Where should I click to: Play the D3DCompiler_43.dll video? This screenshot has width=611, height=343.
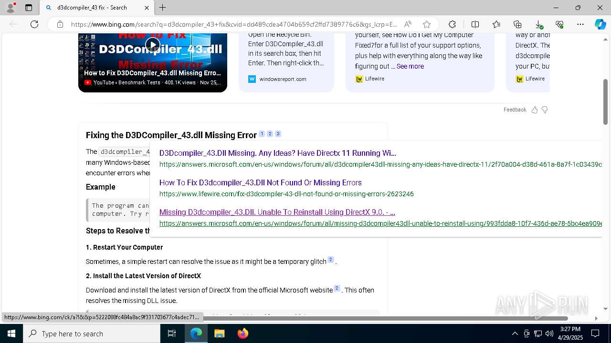pyautogui.click(x=152, y=45)
